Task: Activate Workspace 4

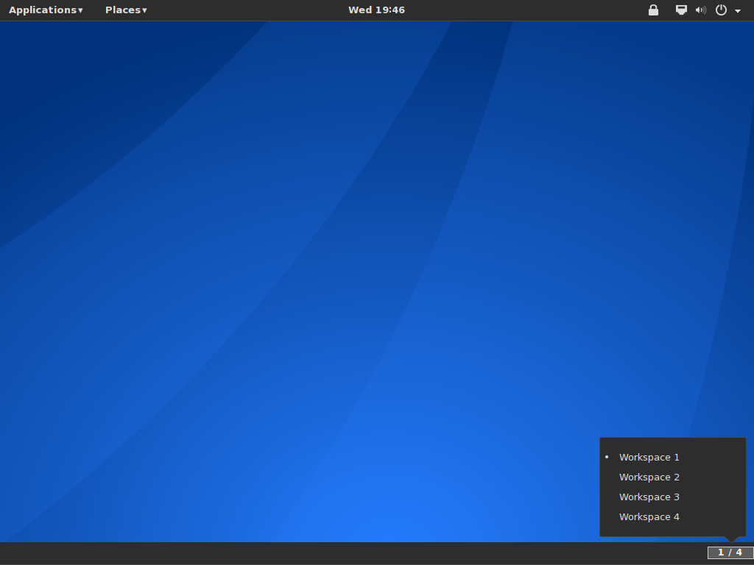Action: [649, 516]
